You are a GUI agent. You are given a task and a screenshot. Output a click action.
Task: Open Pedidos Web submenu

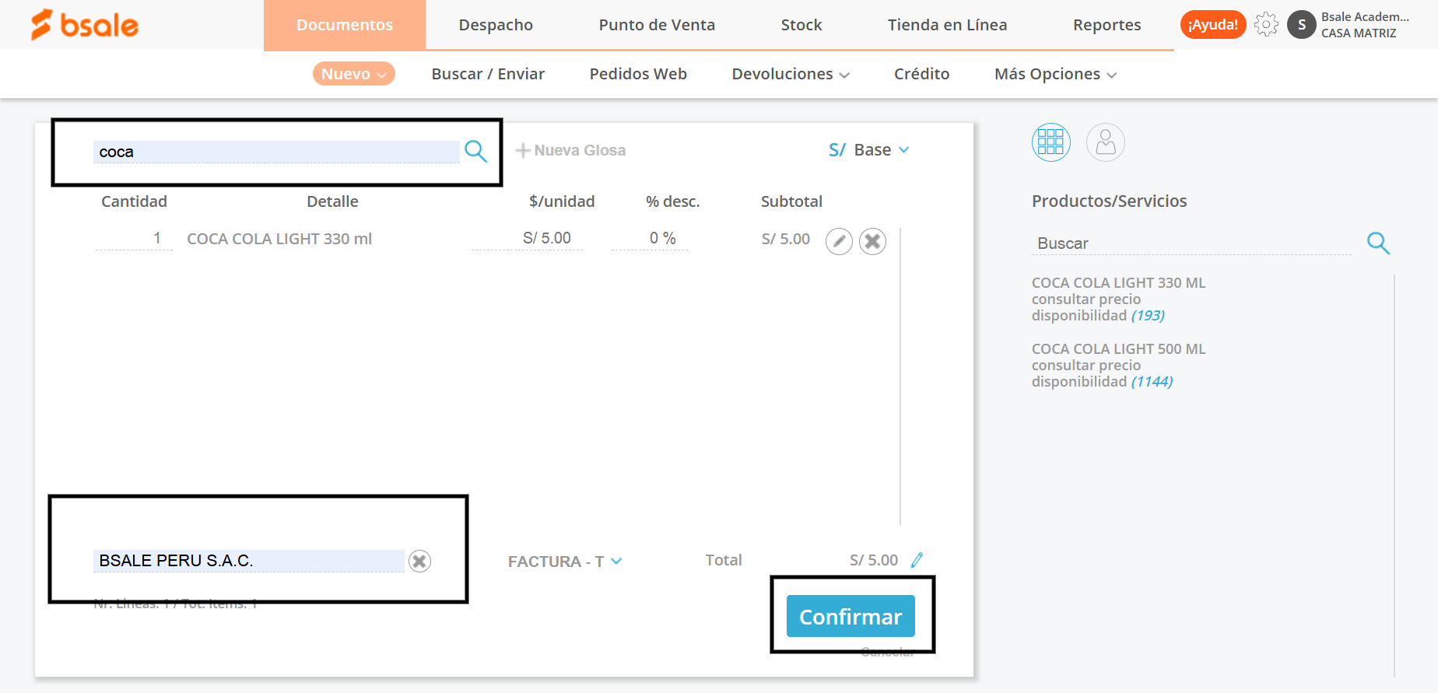tap(638, 74)
